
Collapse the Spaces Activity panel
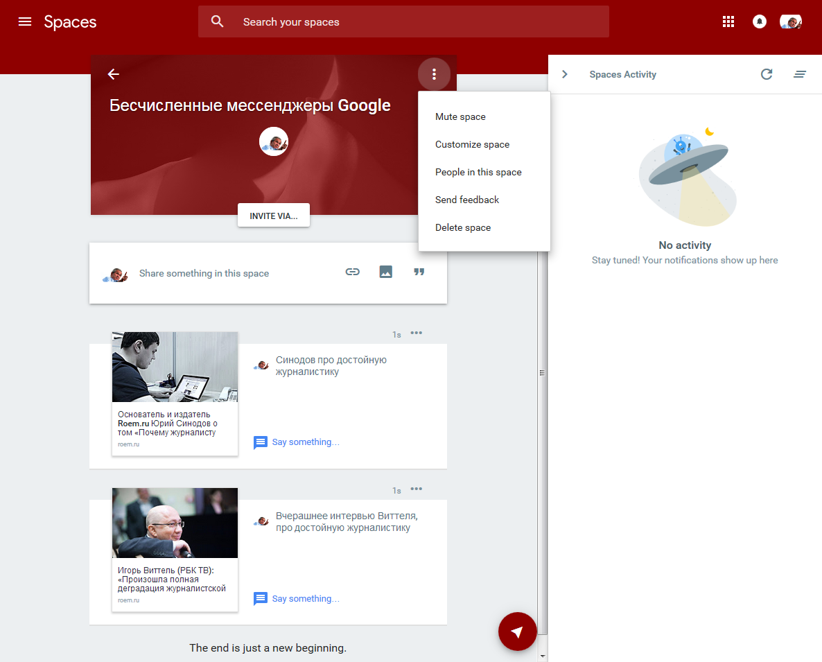565,74
